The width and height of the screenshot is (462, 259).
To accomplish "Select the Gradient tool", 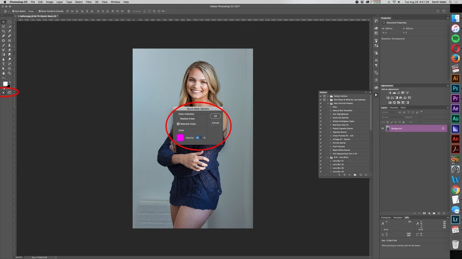I will point(3,55).
